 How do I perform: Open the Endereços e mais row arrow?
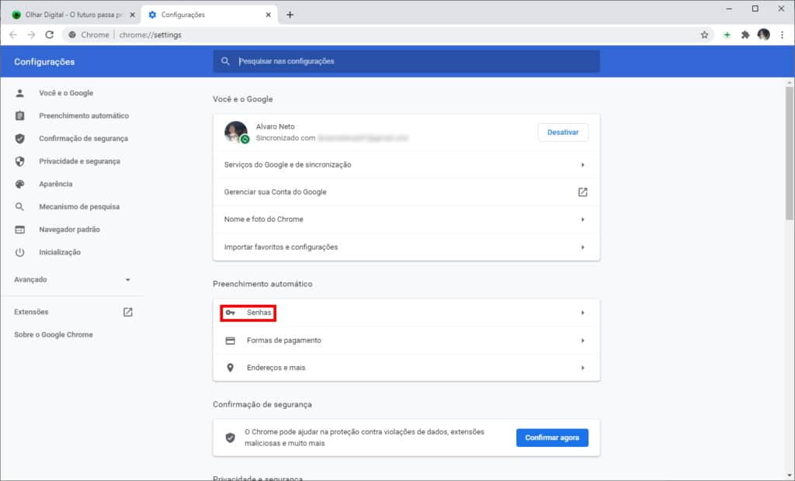point(582,368)
